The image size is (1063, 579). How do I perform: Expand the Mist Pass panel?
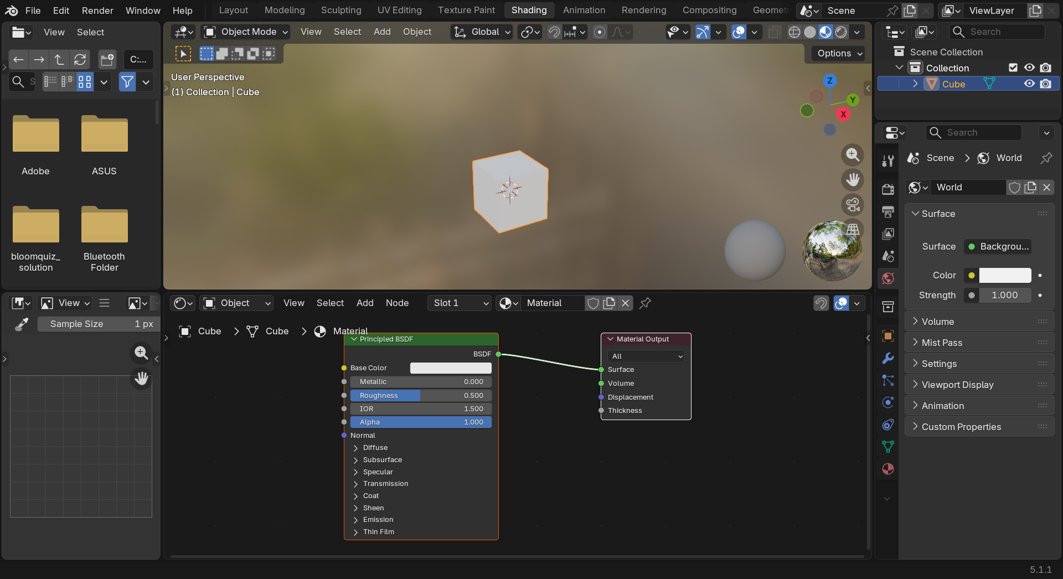pyautogui.click(x=979, y=343)
